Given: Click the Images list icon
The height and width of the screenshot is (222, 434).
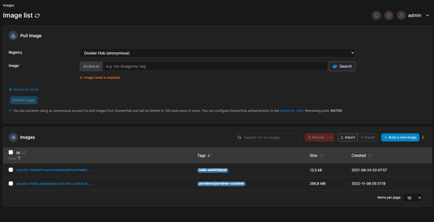Looking at the screenshot, I should [13, 138].
